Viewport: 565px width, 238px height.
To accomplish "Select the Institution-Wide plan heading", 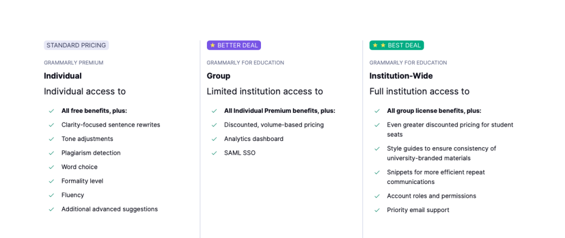I will [401, 76].
